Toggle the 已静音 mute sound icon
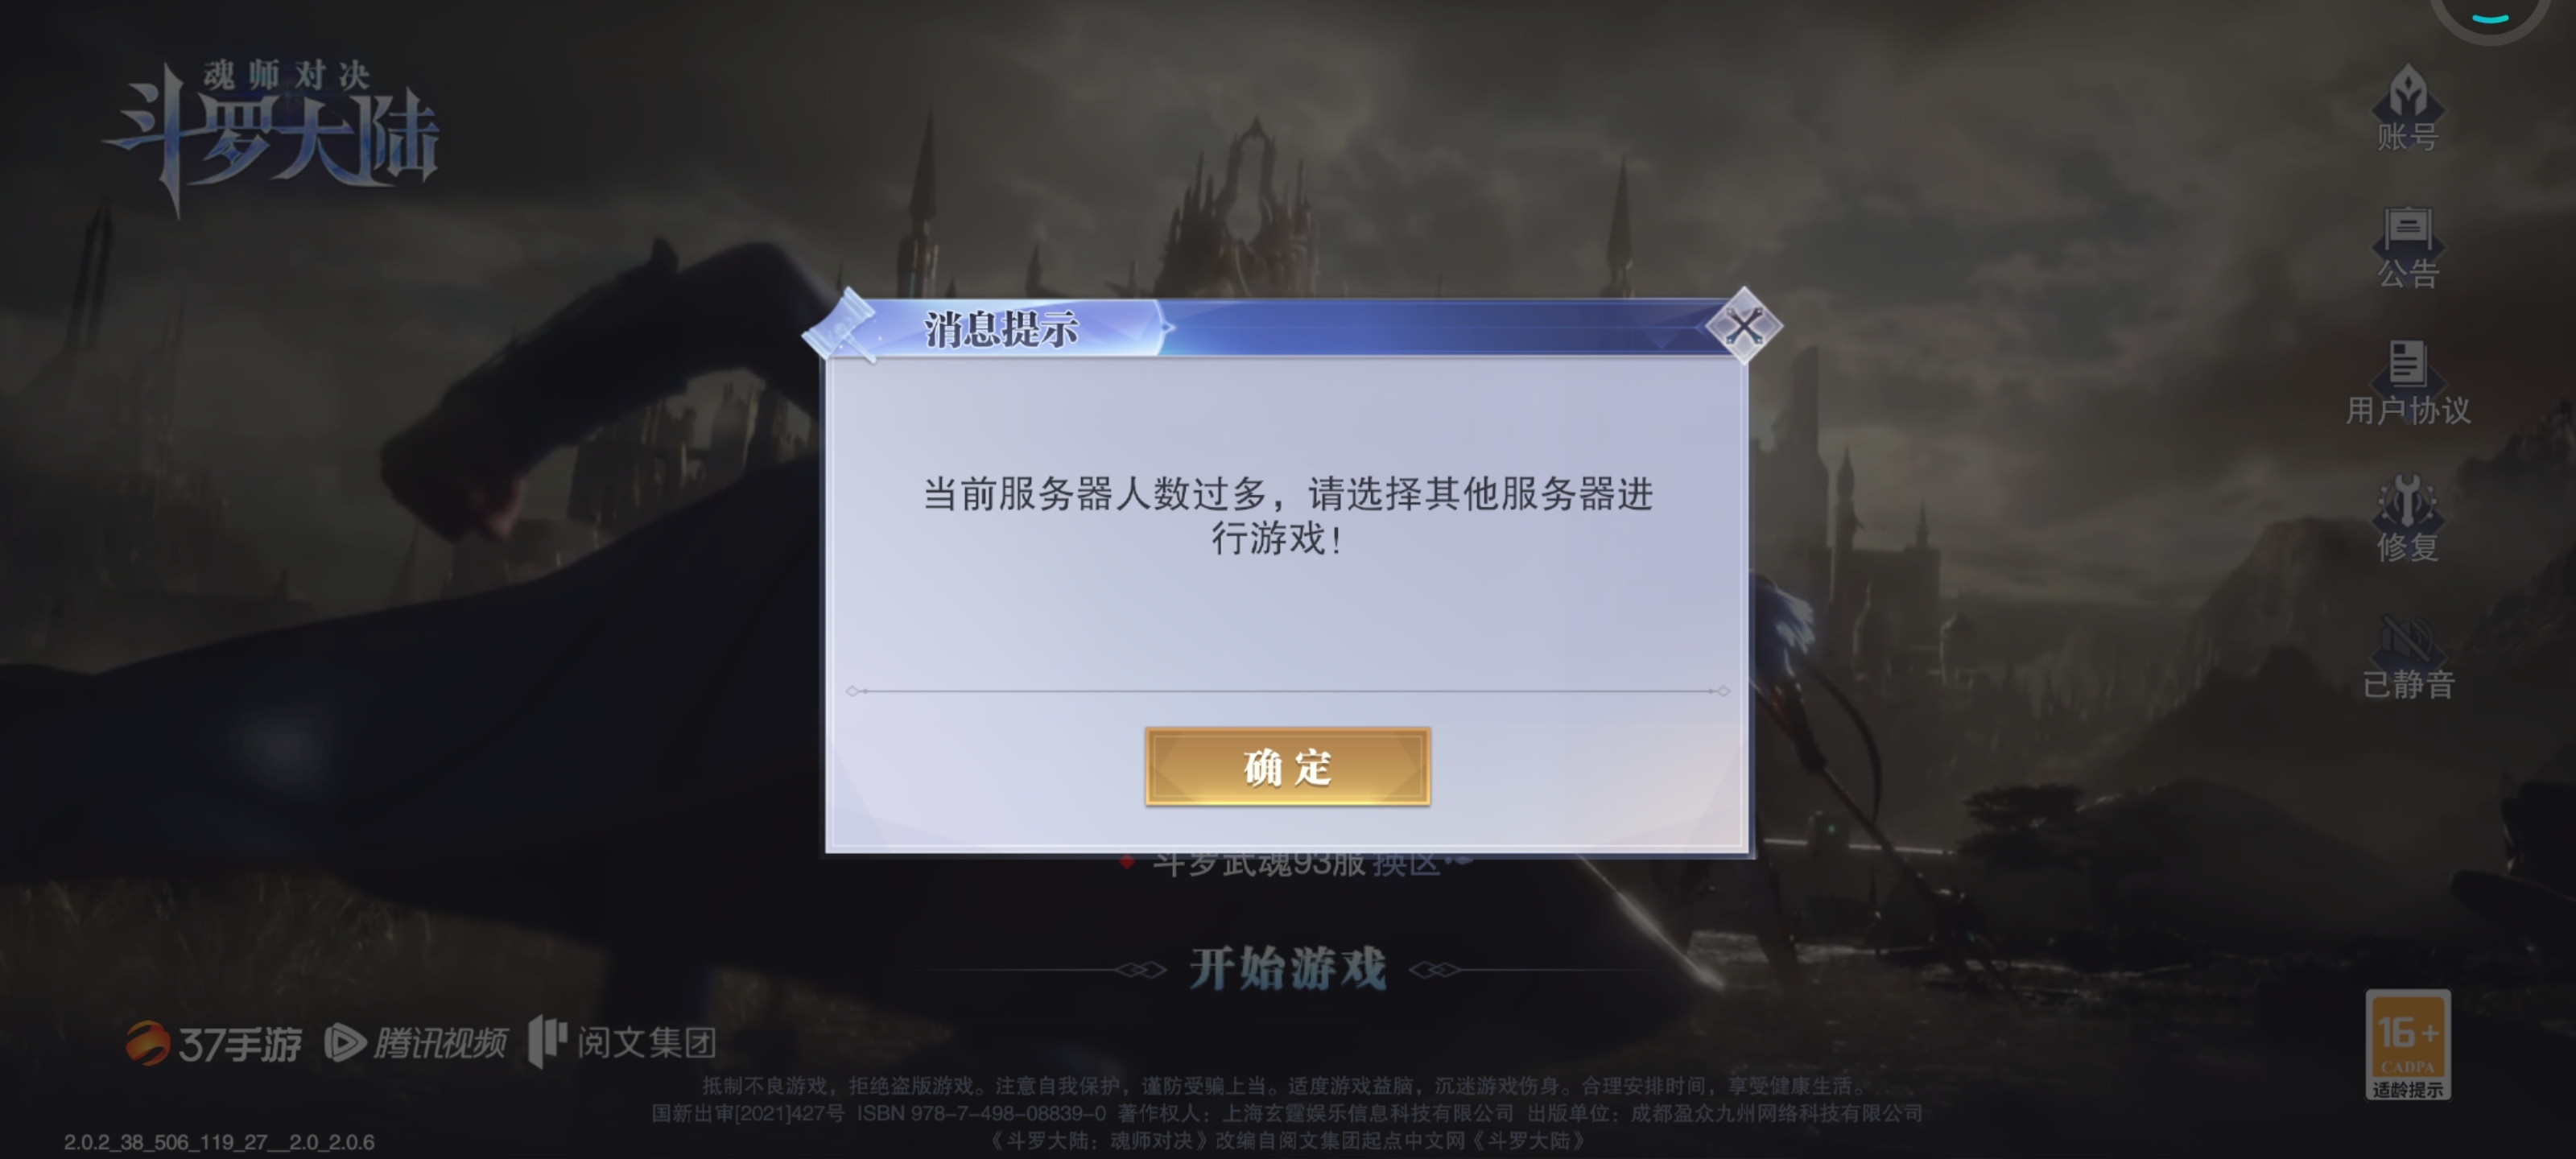2576x1159 pixels. [x=2407, y=656]
